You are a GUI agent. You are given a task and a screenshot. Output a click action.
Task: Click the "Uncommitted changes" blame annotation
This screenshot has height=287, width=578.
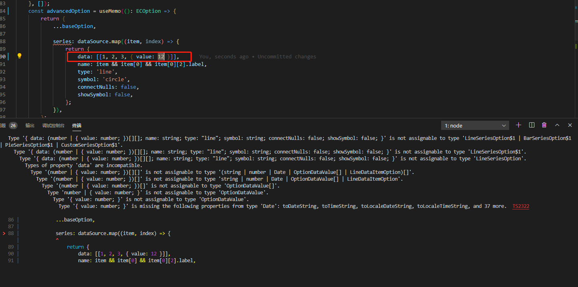pyautogui.click(x=287, y=56)
